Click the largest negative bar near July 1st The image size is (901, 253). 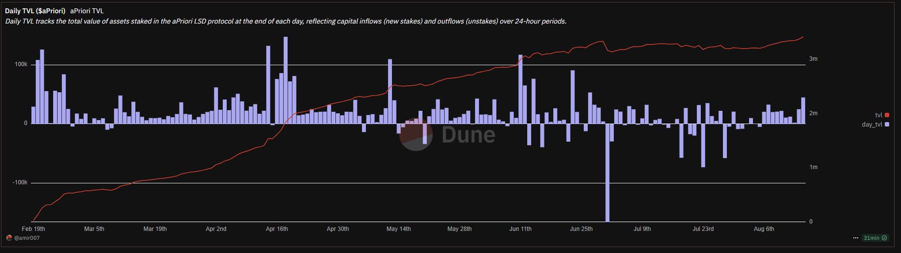tap(607, 172)
